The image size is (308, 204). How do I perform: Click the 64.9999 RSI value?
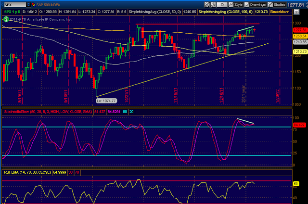60,172
